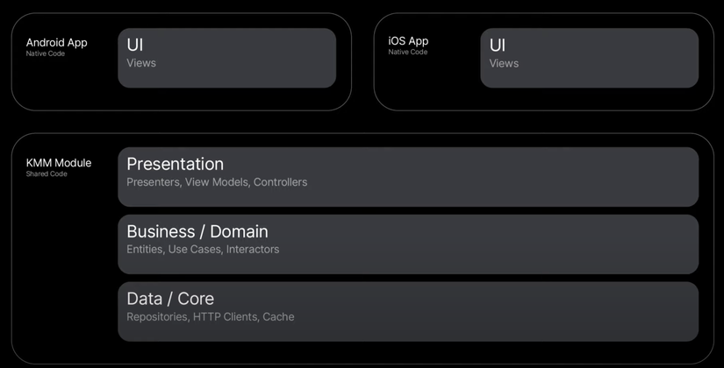Click the KMM Module label
This screenshot has height=368, width=724.
pos(59,162)
